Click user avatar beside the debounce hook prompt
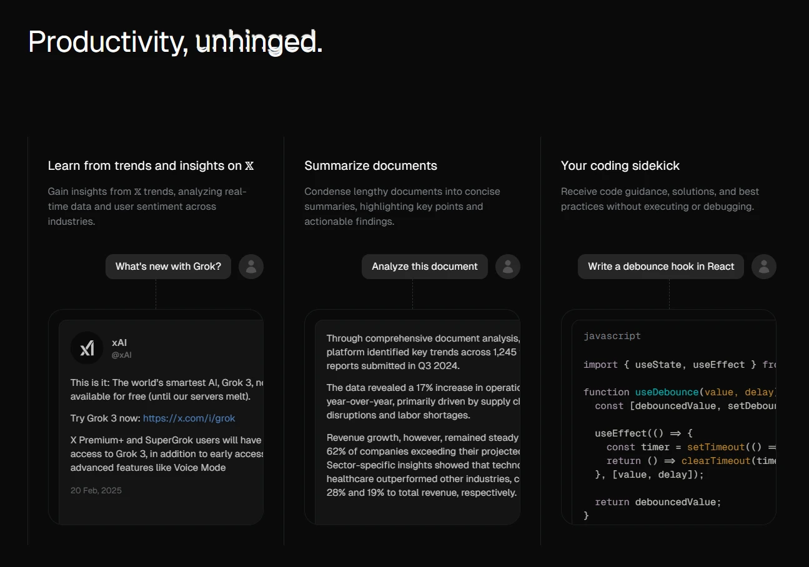809x567 pixels. point(764,267)
